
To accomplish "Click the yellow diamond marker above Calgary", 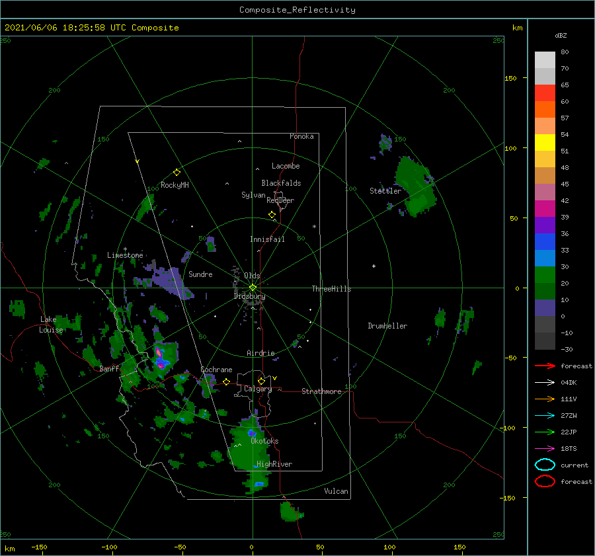I will pos(261,381).
